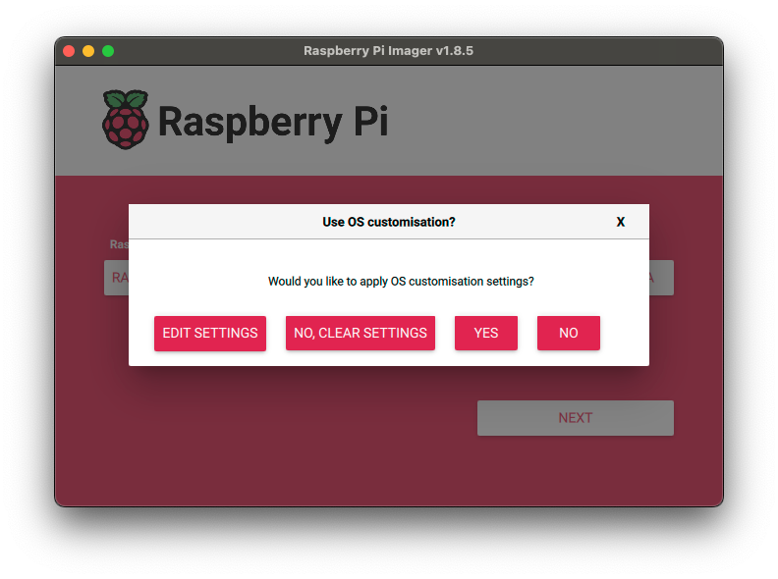Click the "Use OS customisation?" dialog title
This screenshot has width=778, height=579.
[x=389, y=222]
